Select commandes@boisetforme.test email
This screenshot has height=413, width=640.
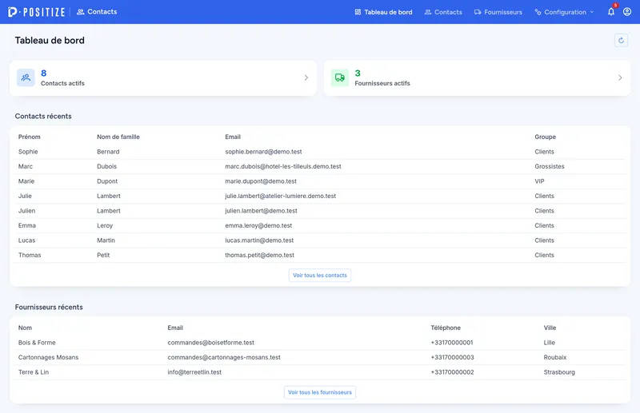pyautogui.click(x=210, y=343)
